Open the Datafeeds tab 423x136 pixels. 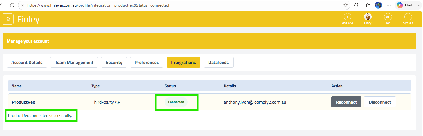coord(218,62)
